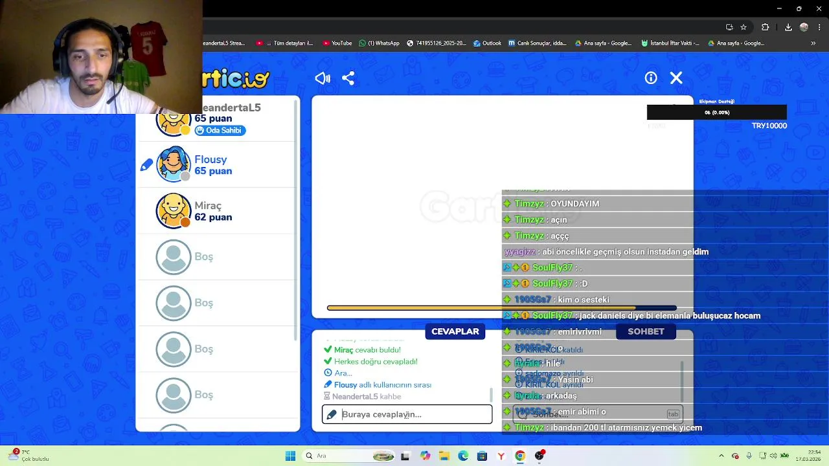Click Flousy's '65 puan' score
Image resolution: width=829 pixels, height=466 pixels.
tap(213, 171)
